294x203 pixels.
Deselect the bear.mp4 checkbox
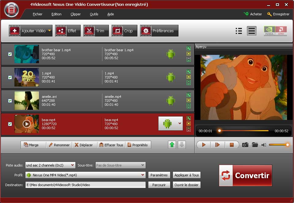pos(10,124)
